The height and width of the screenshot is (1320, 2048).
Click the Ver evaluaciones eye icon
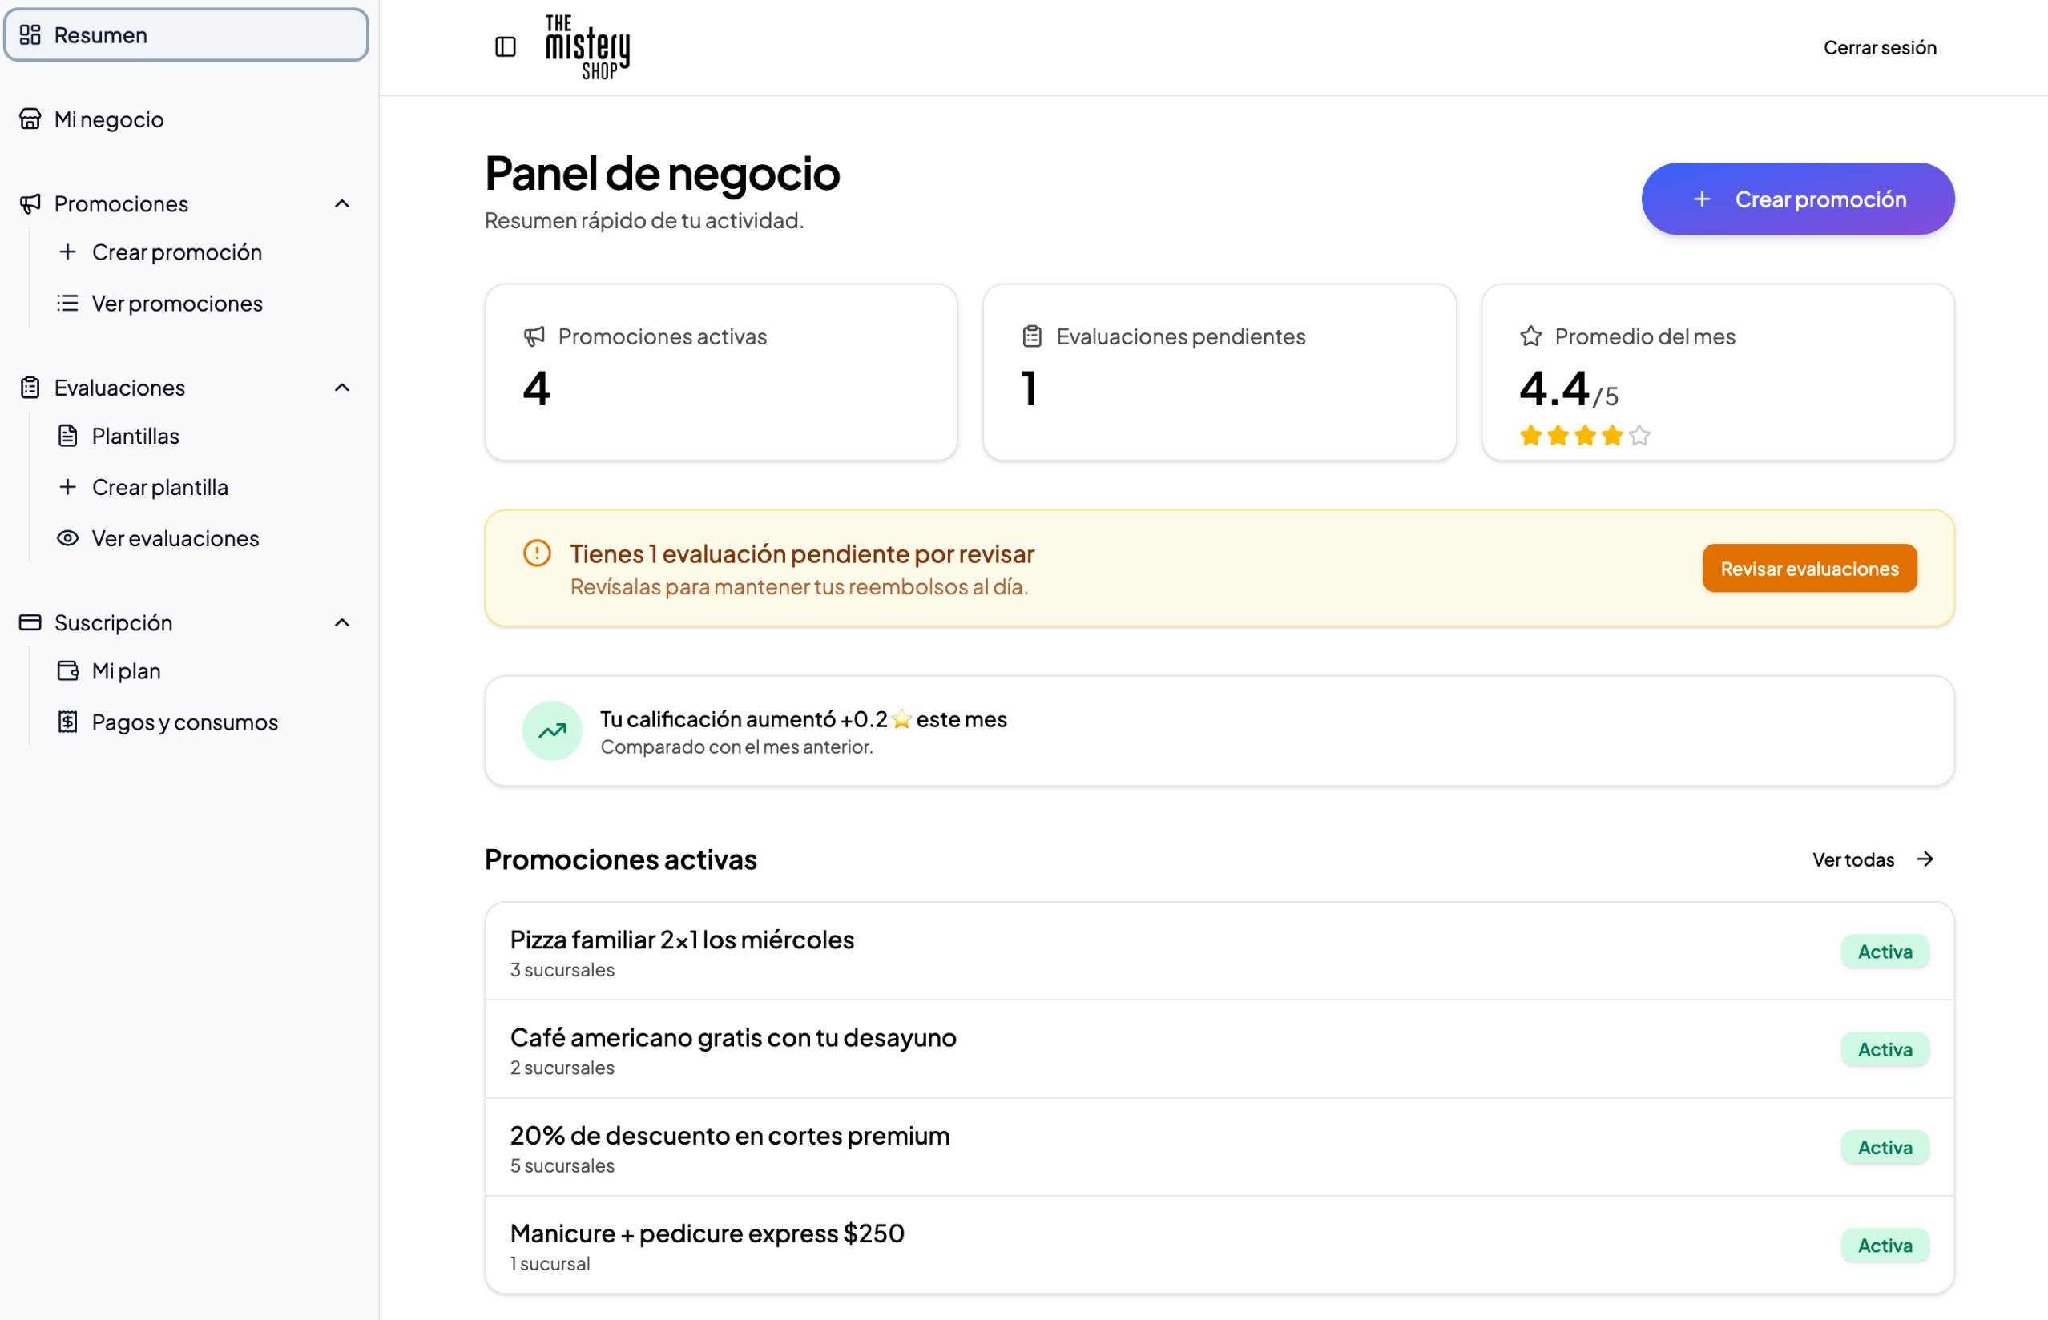pos(68,538)
